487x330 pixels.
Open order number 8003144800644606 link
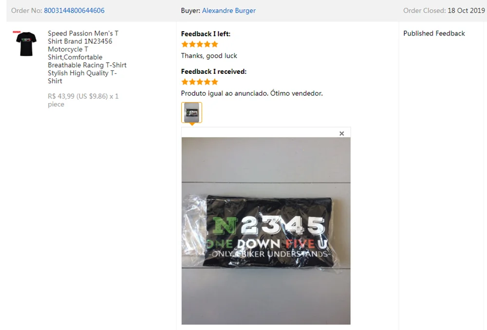click(x=74, y=11)
